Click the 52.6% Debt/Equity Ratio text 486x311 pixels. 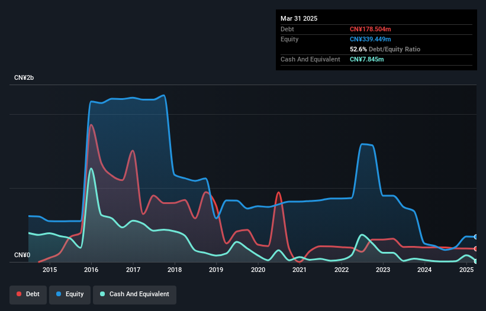coord(385,49)
